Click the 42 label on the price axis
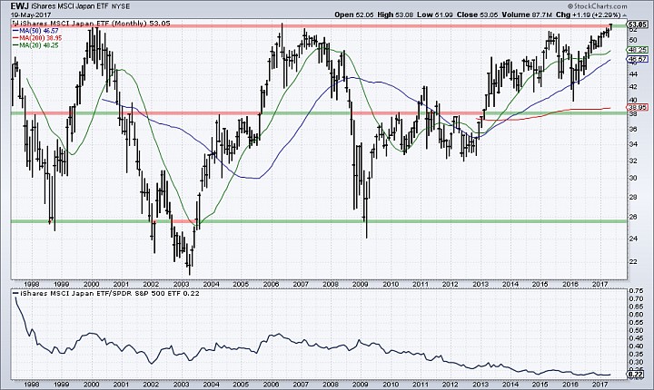The image size is (654, 390). click(x=633, y=87)
